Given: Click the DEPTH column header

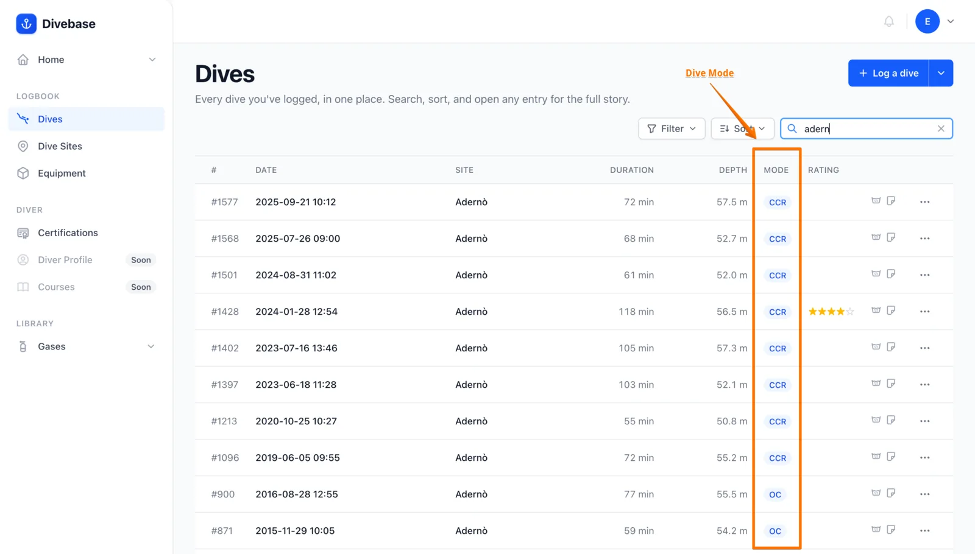Looking at the screenshot, I should [x=733, y=170].
